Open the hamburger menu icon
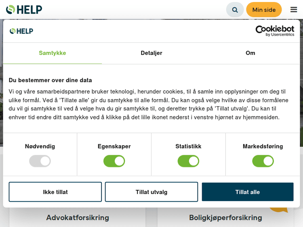The height and width of the screenshot is (227, 303). pyautogui.click(x=294, y=10)
